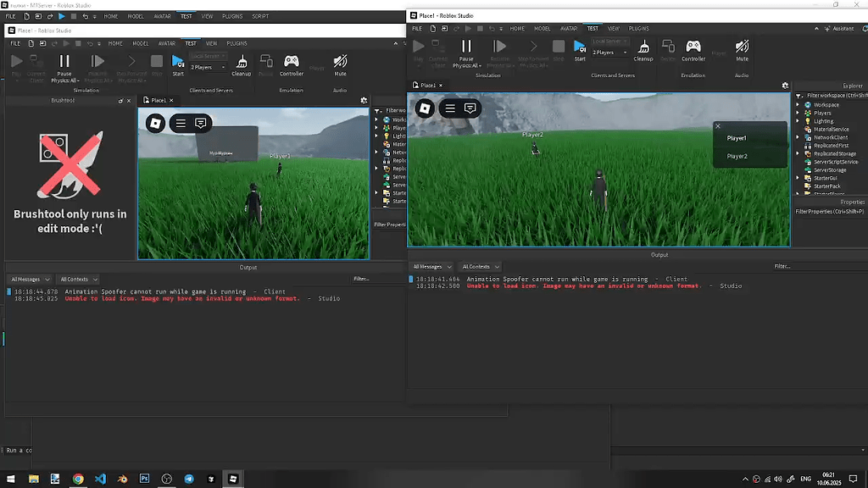Open the MODEL tab in right Place1 window
The height and width of the screenshot is (488, 868).
pos(542,29)
